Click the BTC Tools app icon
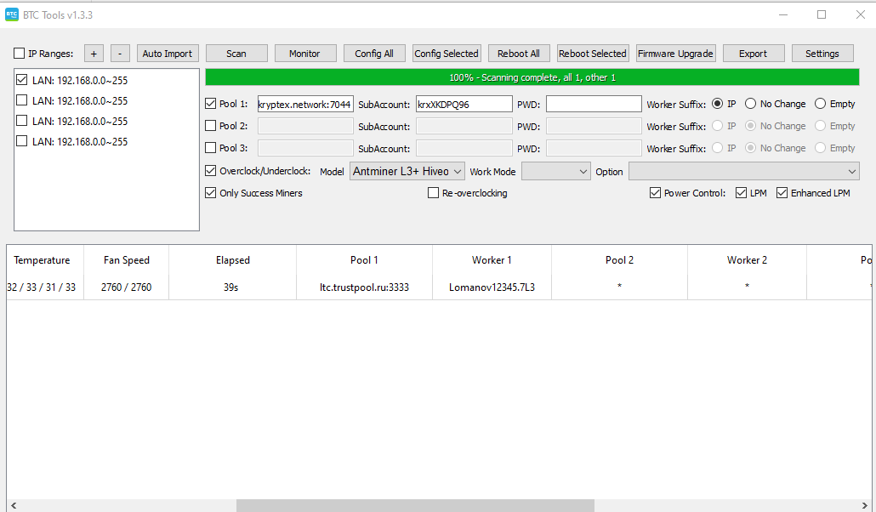Viewport: 876px width, 512px height. (12, 14)
